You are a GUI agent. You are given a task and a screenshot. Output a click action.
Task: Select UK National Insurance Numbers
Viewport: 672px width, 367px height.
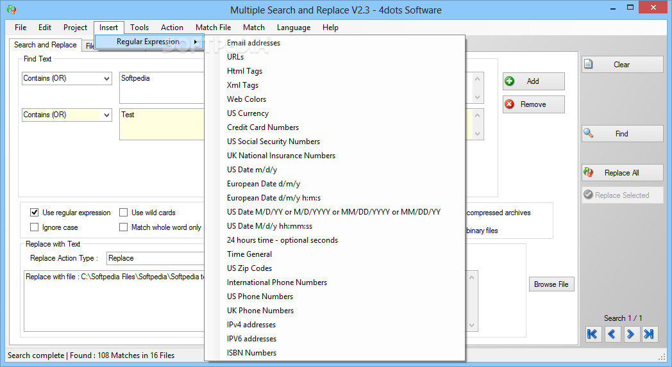coord(335,156)
